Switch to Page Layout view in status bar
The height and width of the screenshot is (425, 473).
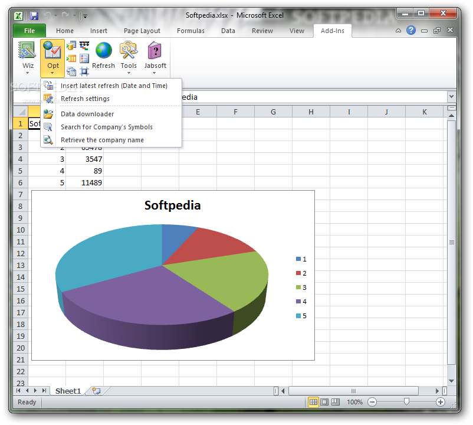coord(324,402)
